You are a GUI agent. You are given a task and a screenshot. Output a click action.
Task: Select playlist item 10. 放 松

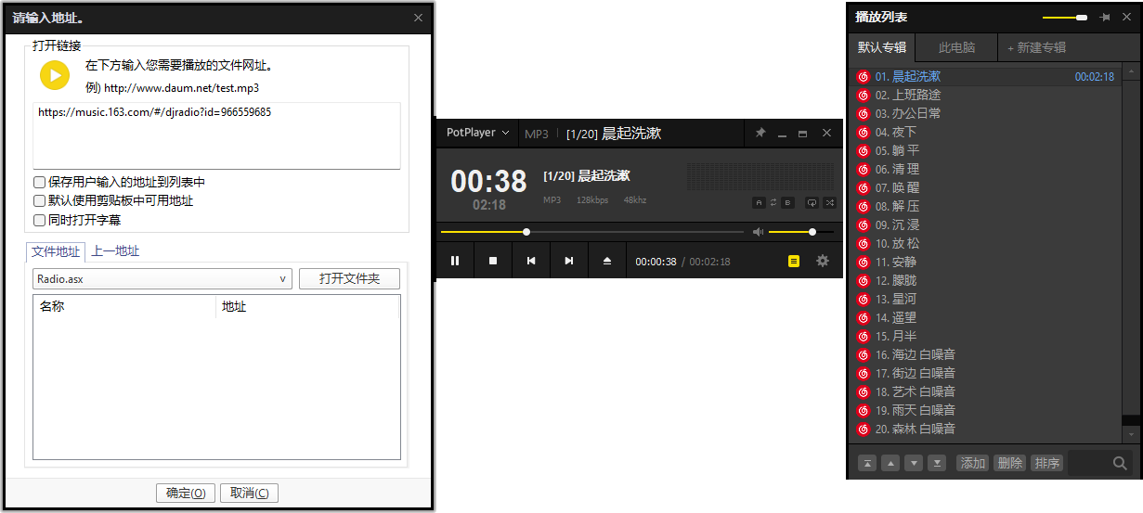coord(985,243)
